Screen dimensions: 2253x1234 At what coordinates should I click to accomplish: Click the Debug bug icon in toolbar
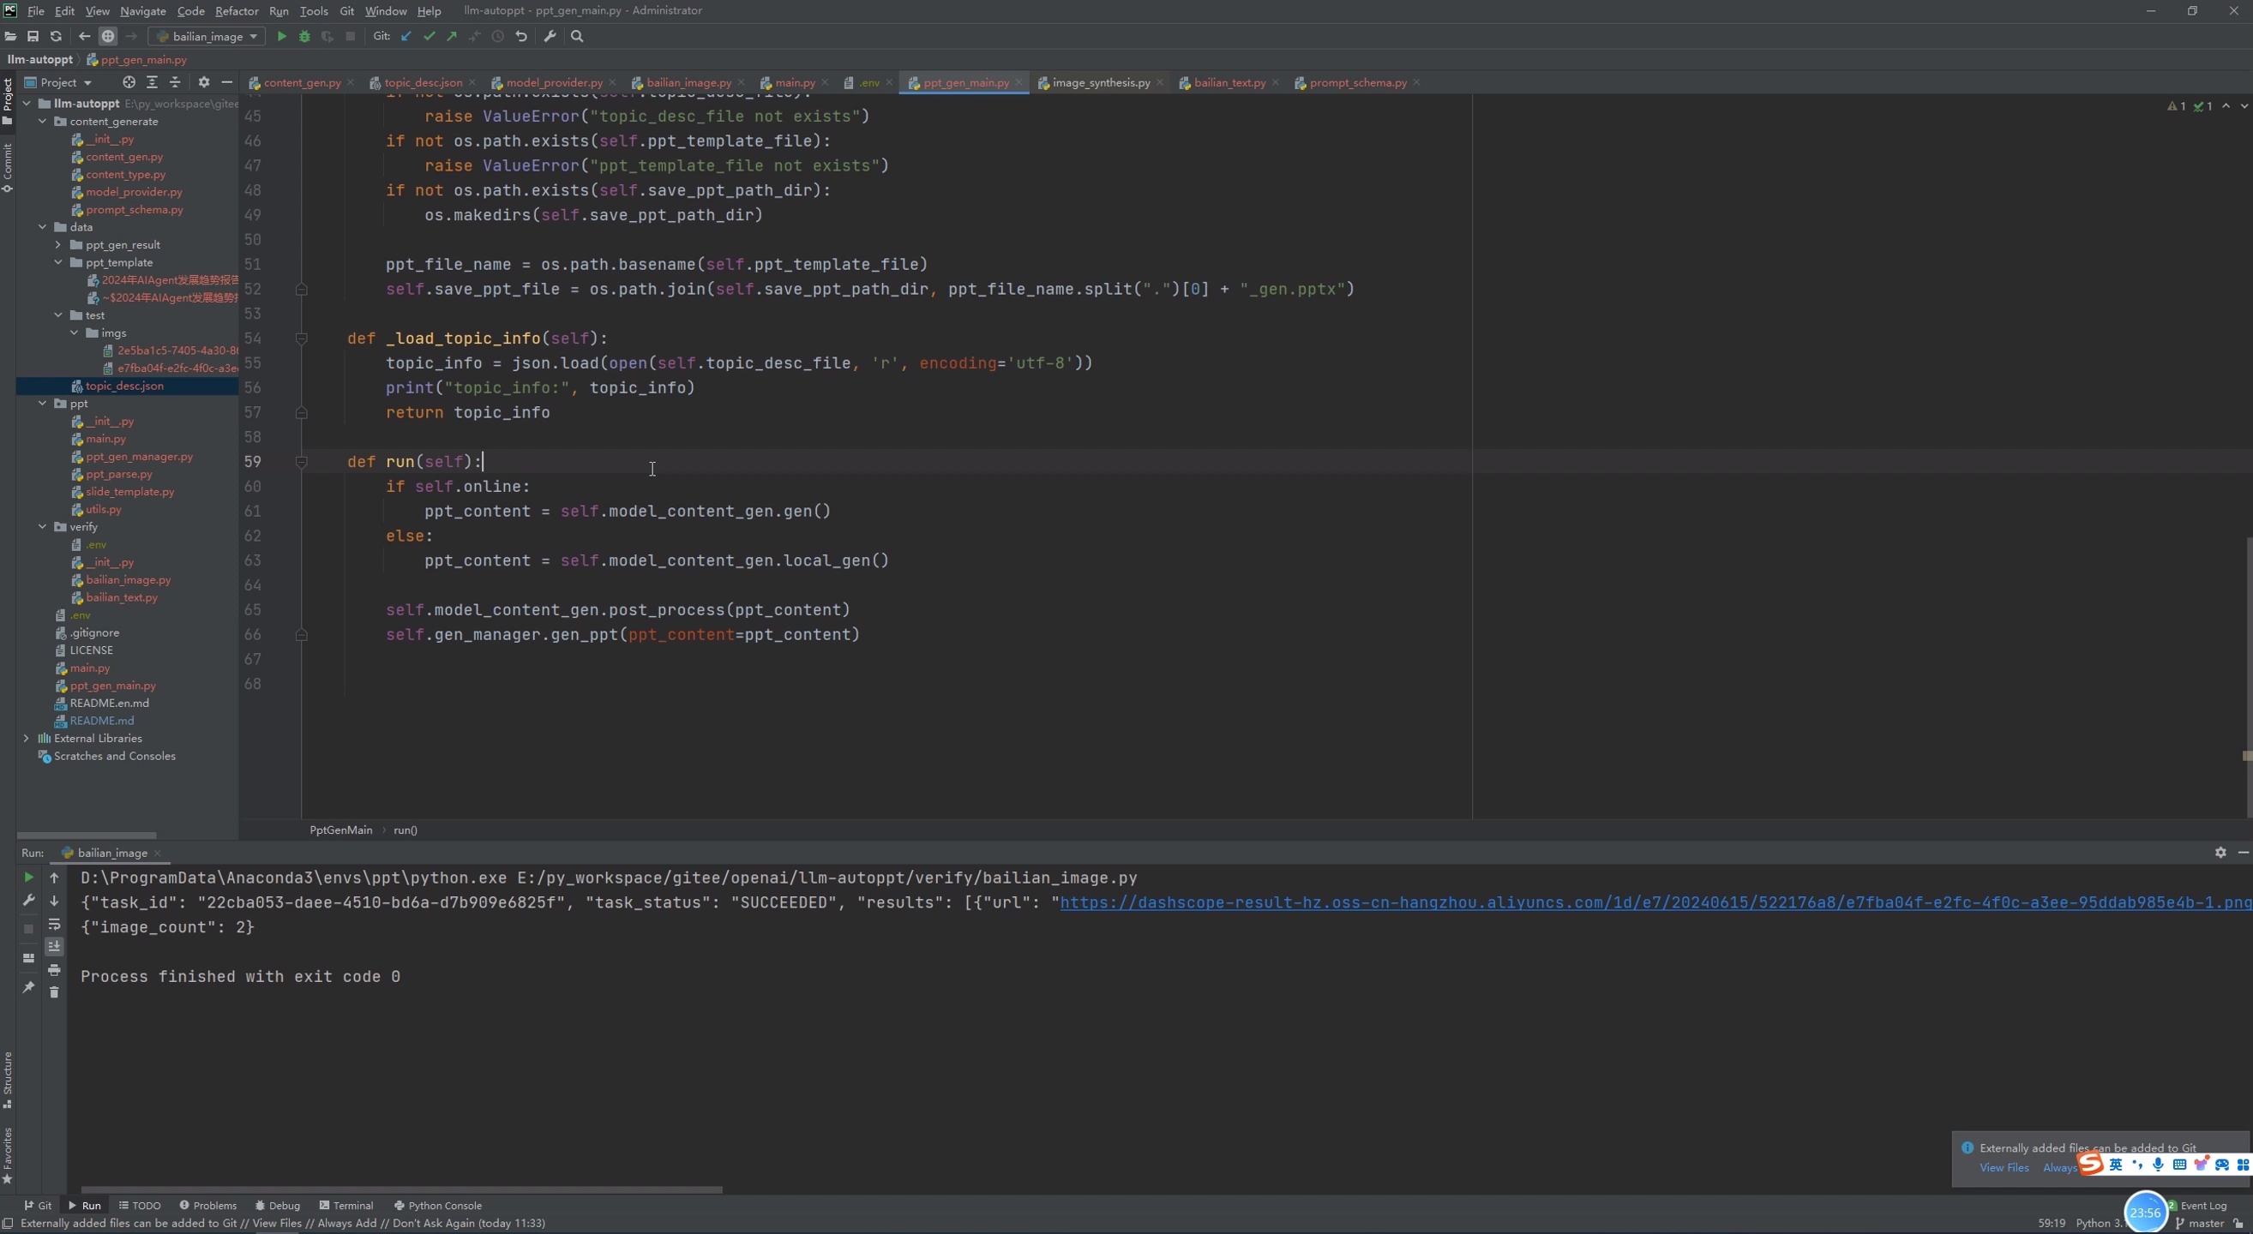point(304,37)
